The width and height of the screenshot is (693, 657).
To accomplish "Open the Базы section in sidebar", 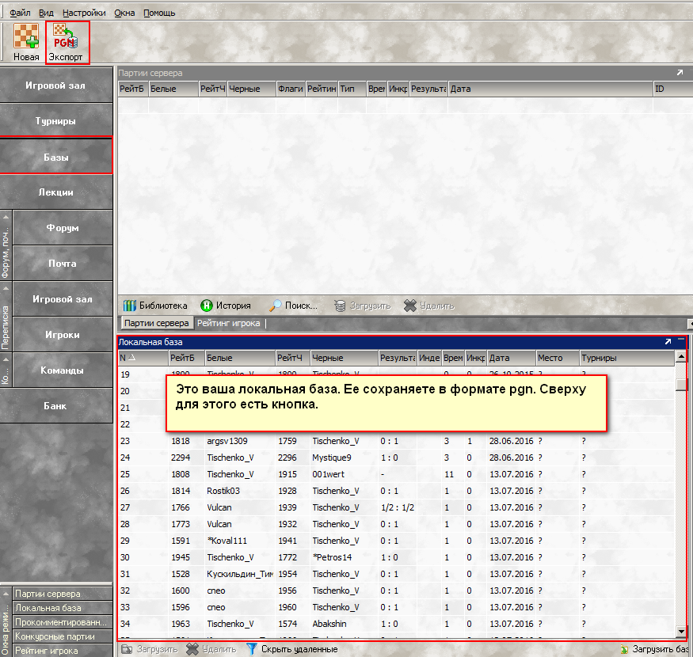I will point(55,157).
